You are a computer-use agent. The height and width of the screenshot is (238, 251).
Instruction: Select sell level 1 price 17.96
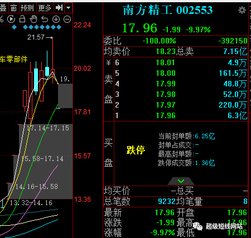tap(166, 115)
